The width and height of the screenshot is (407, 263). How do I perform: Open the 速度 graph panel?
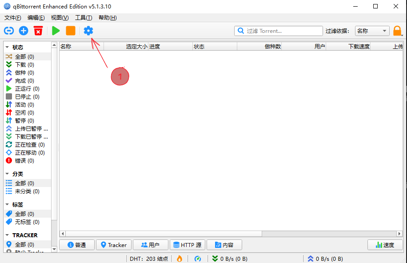pos(385,245)
